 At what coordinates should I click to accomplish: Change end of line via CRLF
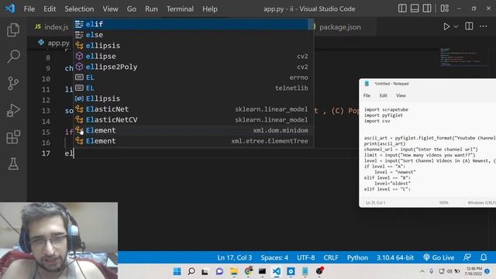coord(331,257)
